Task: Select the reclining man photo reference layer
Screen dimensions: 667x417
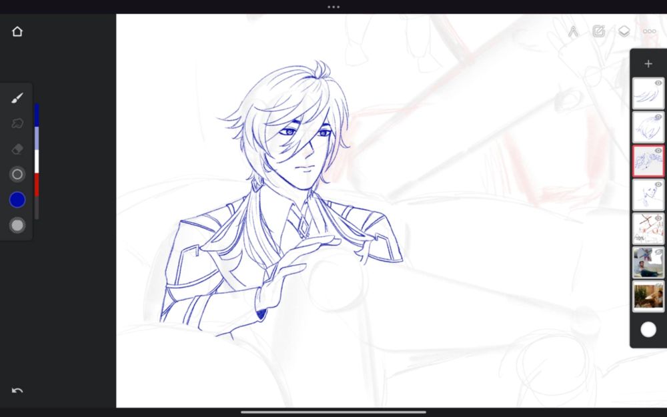Action: (648, 262)
